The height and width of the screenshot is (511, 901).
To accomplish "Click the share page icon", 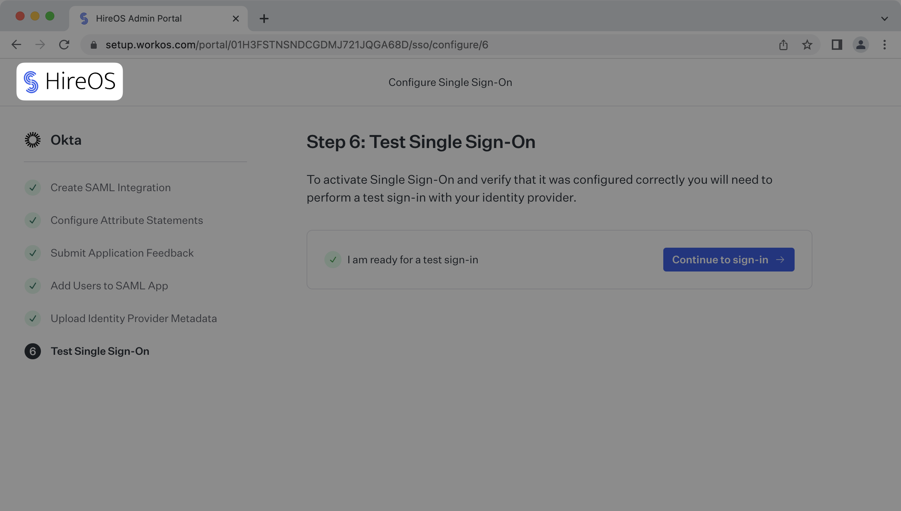I will [783, 45].
